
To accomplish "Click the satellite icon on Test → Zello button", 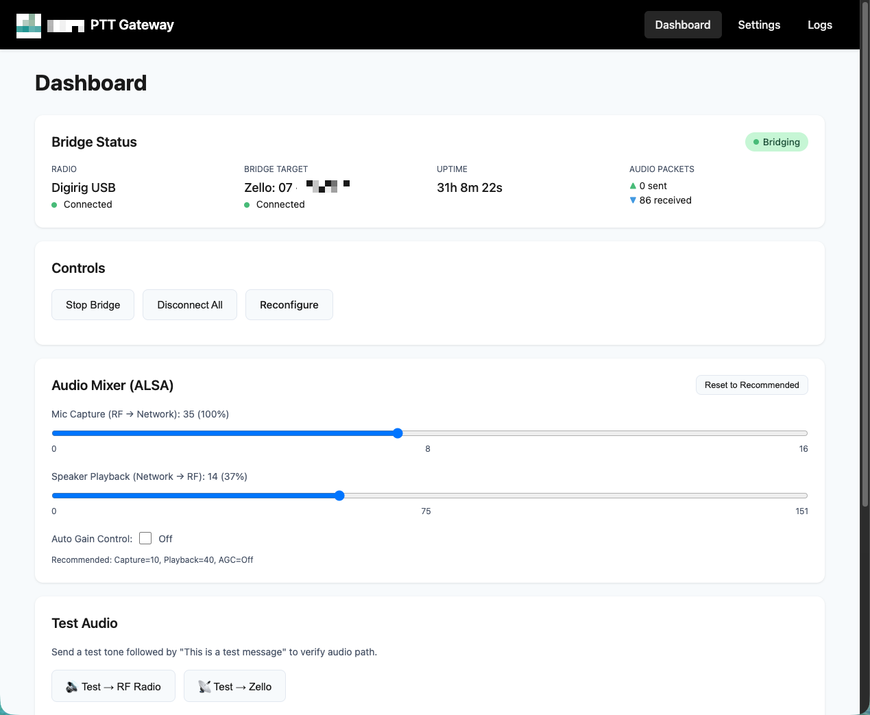I will coord(204,686).
